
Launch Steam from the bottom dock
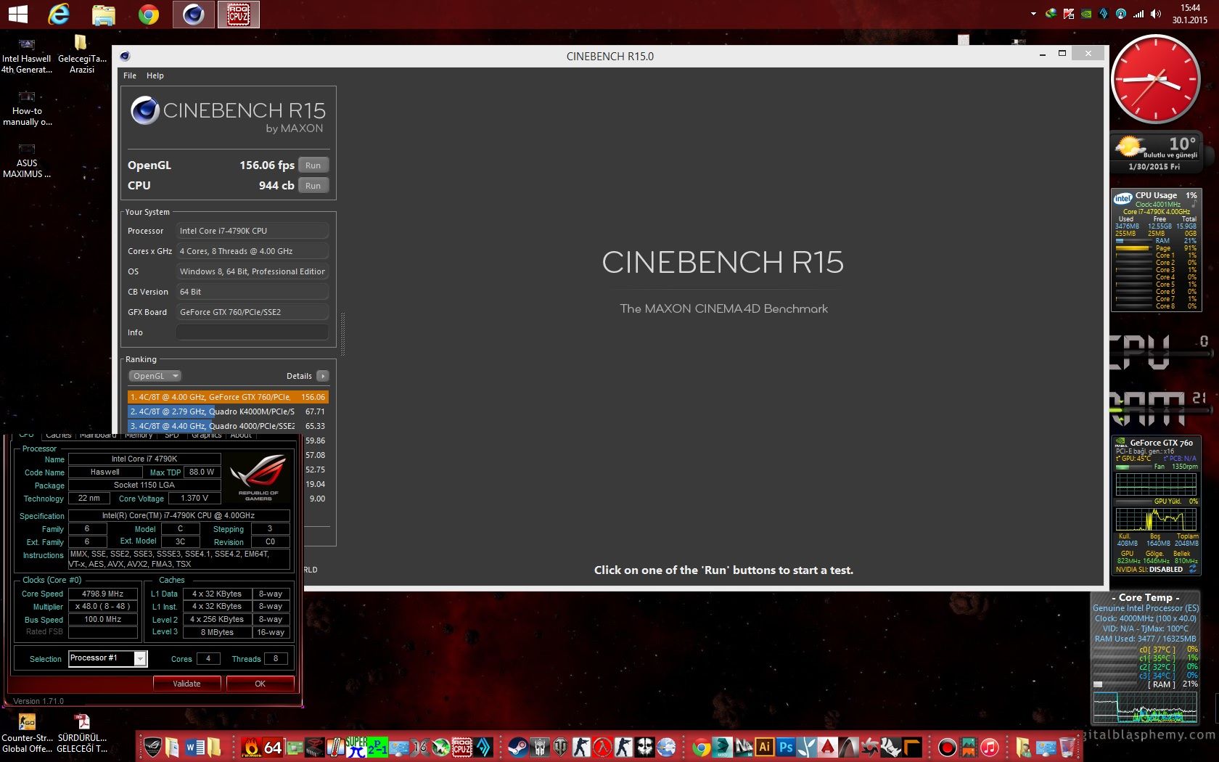517,747
